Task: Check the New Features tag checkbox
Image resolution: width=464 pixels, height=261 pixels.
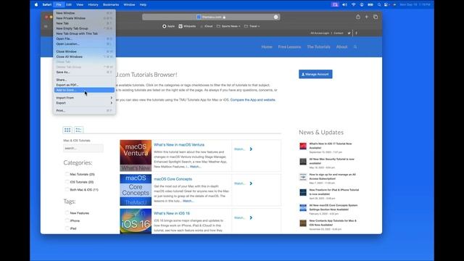Action: [x=67, y=212]
